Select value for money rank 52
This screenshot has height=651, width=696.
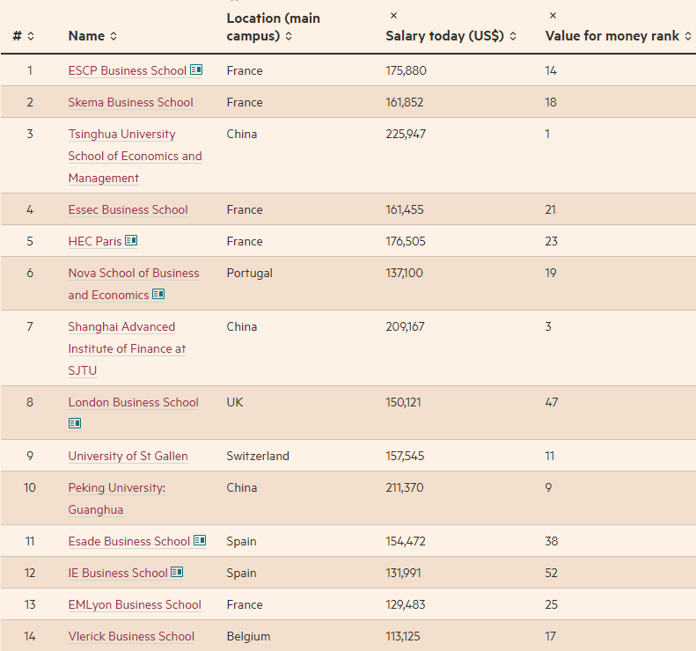click(x=552, y=573)
